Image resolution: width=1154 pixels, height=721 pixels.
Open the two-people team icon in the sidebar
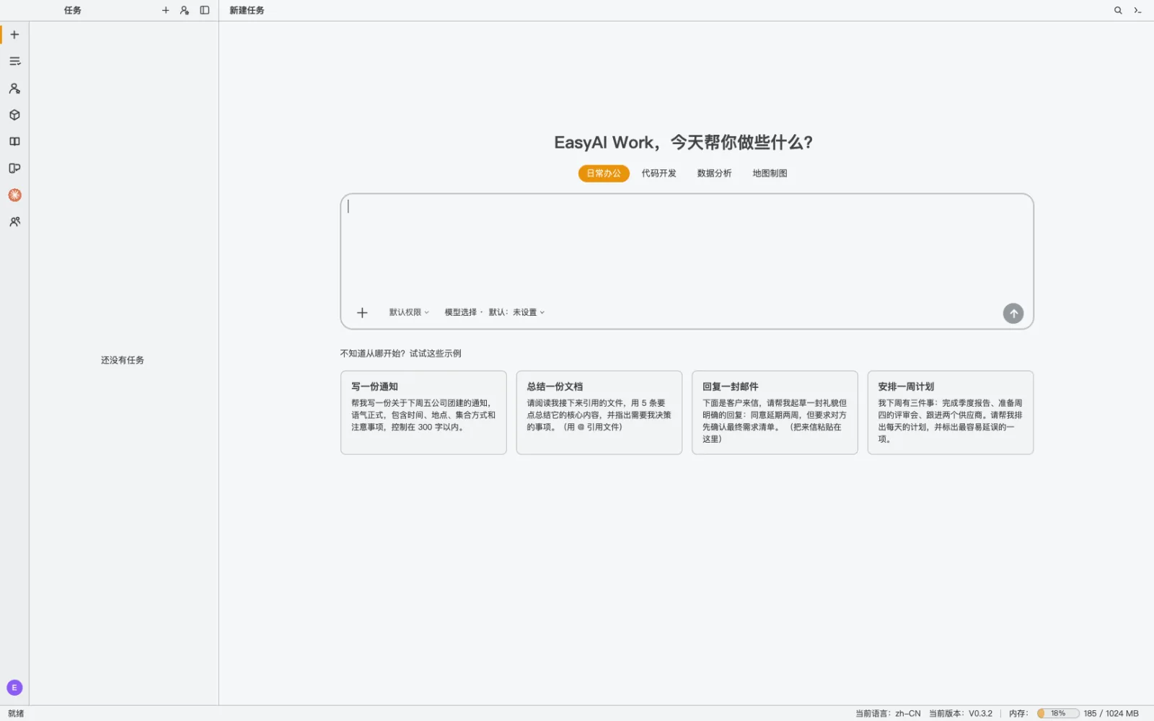coord(14,222)
